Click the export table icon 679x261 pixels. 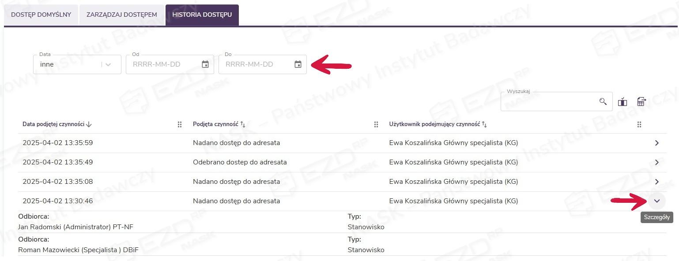(641, 102)
